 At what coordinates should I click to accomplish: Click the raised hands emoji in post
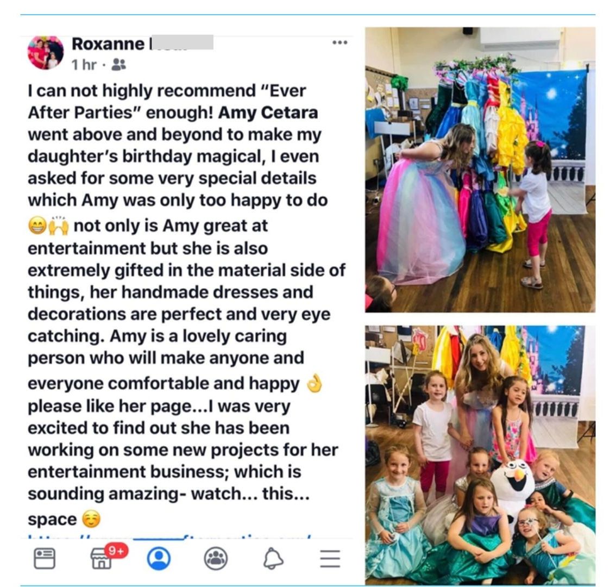click(x=58, y=226)
